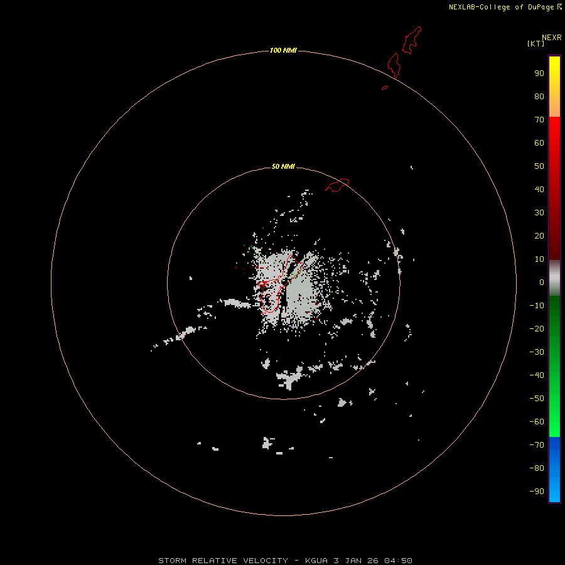Click the 10 value on velocity scale
The height and width of the screenshot is (565, 565).
click(539, 259)
